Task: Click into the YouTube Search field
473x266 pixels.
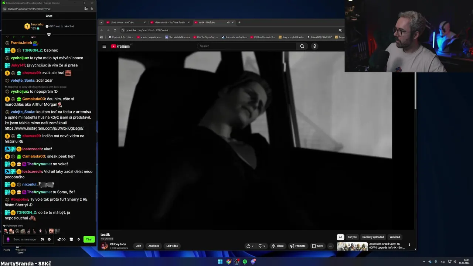Action: coord(247,46)
